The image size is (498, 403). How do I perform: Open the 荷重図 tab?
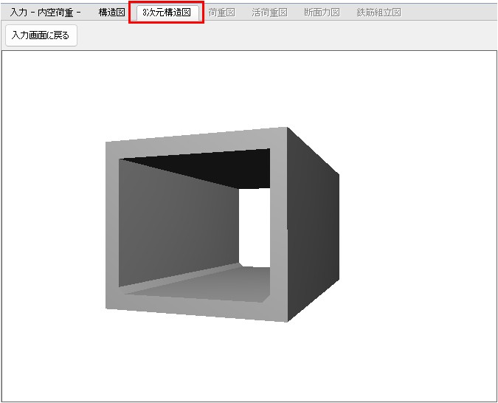[221, 13]
